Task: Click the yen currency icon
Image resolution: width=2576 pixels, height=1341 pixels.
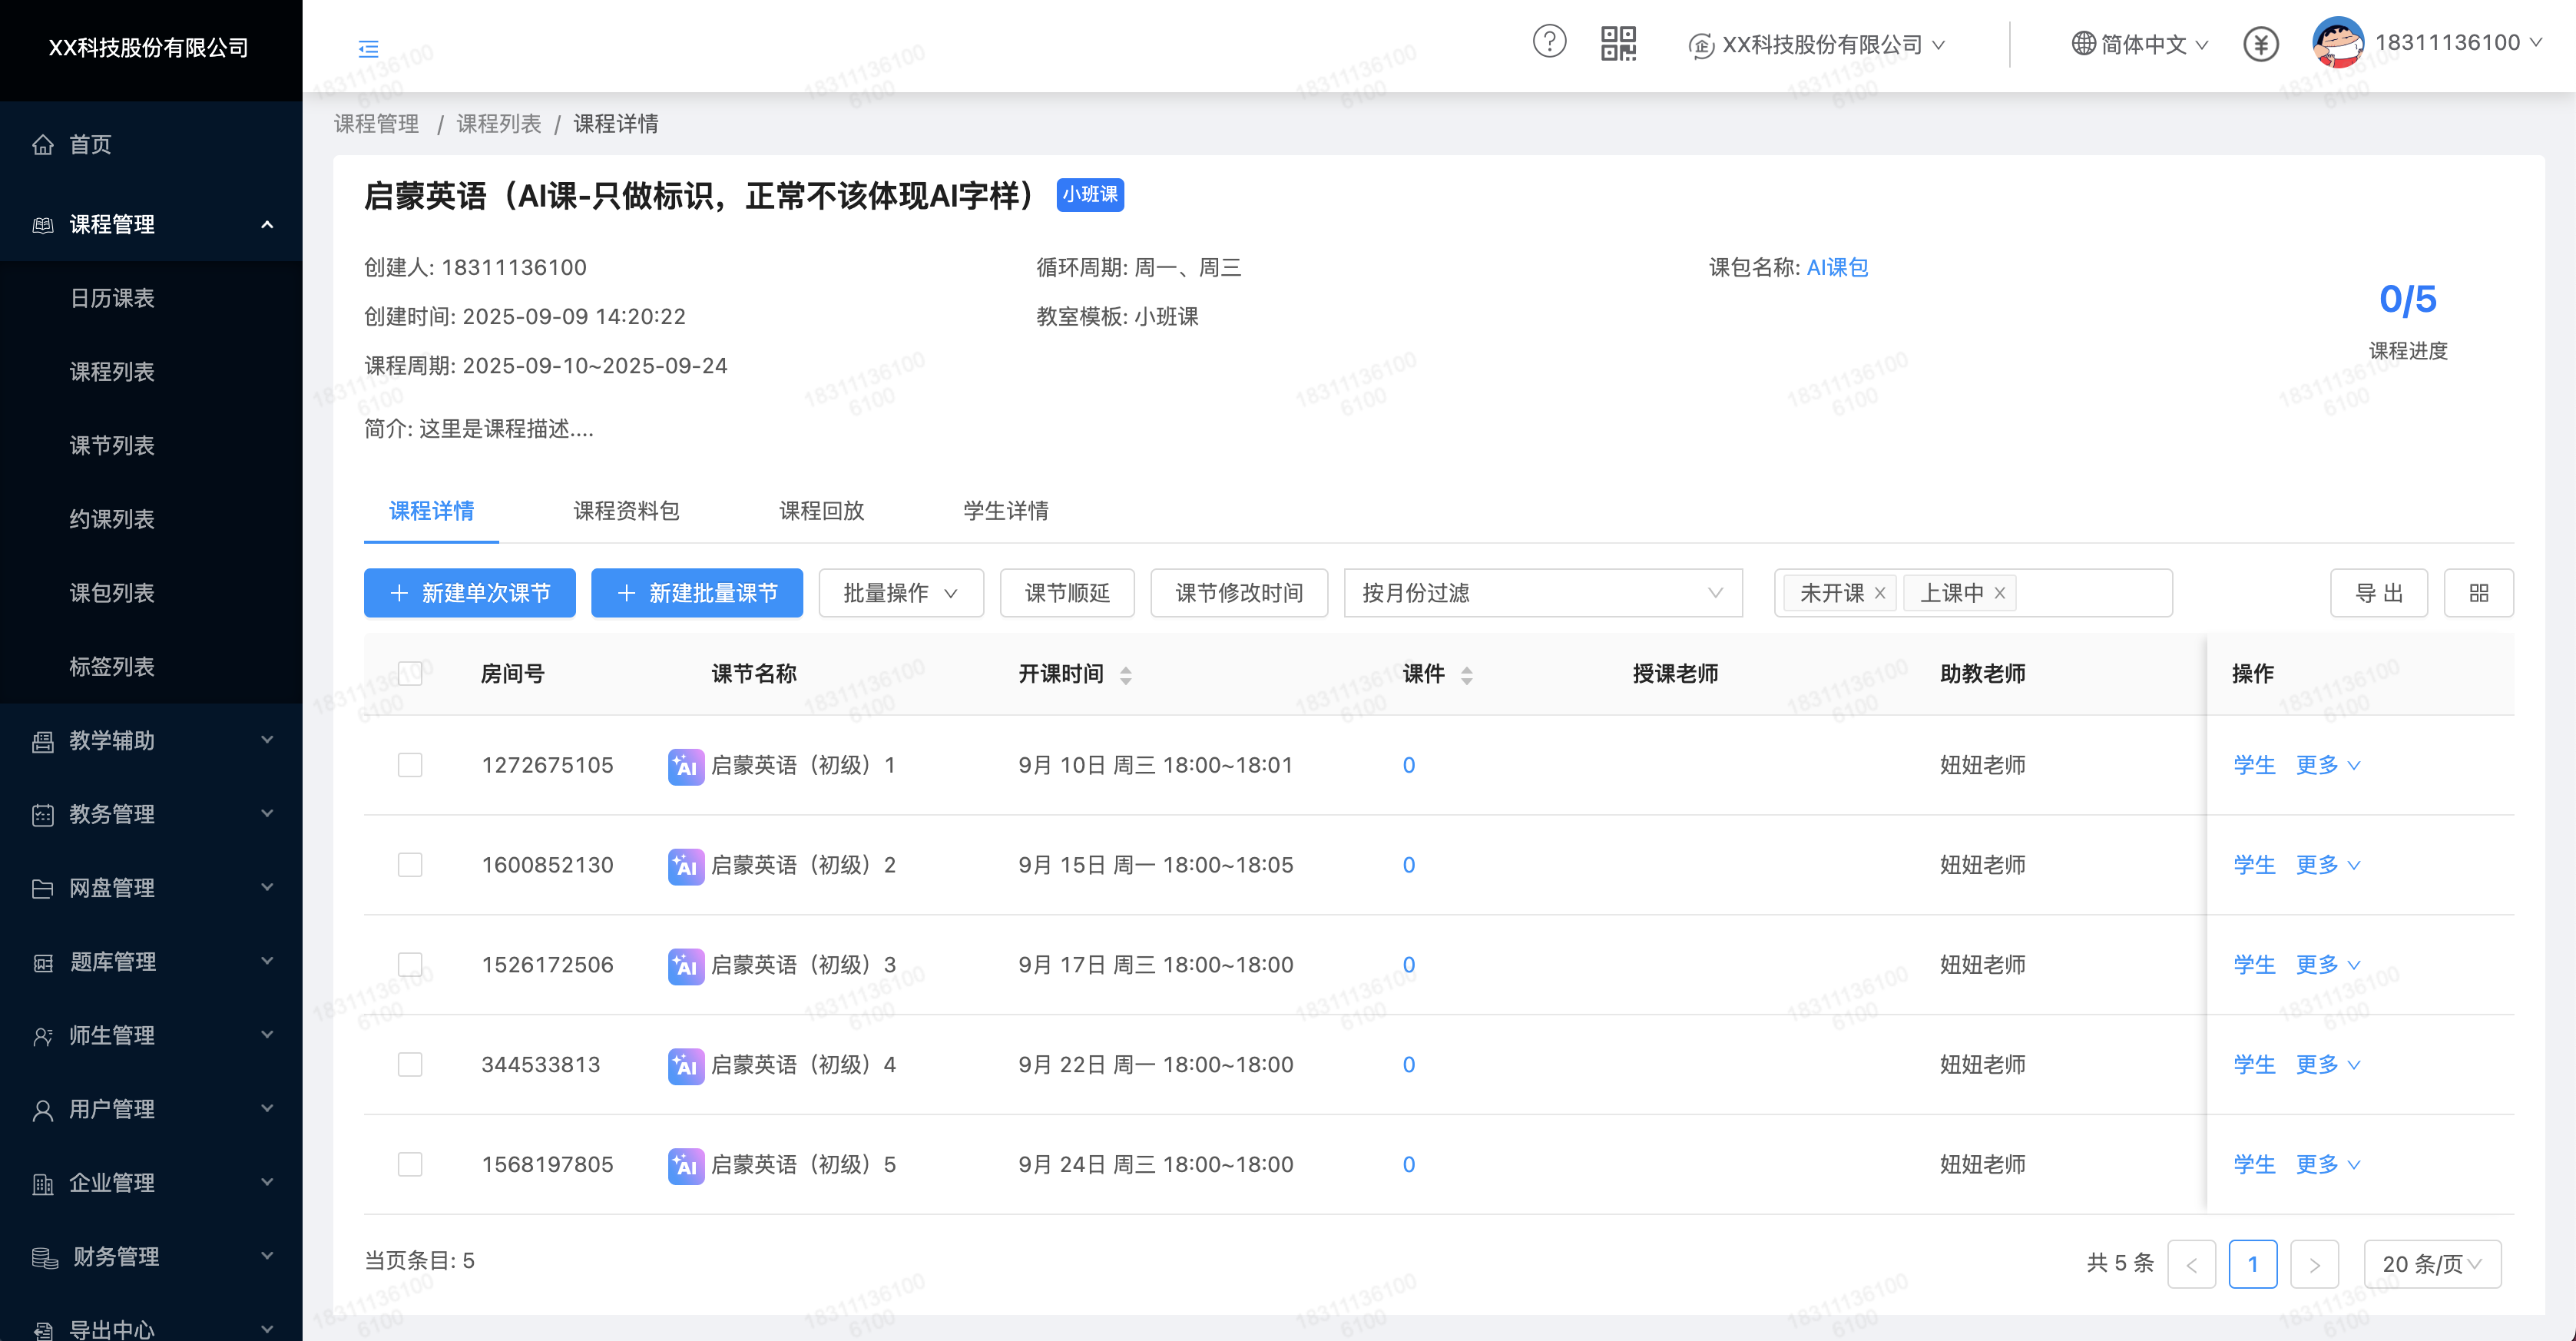Action: (2260, 44)
